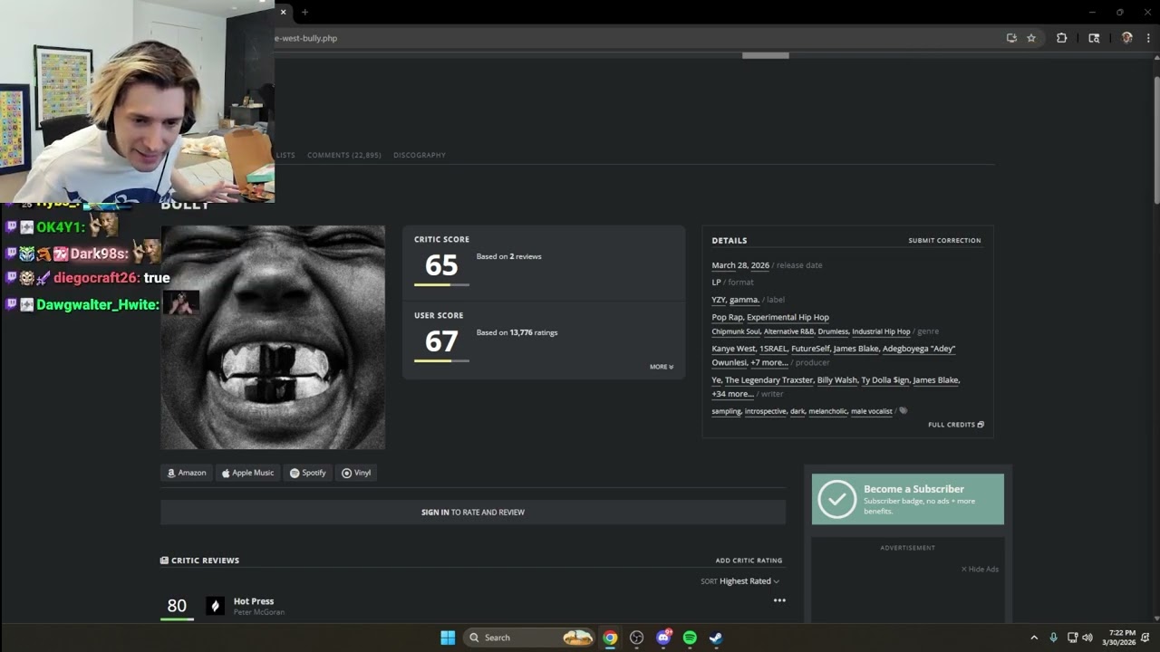
Task: Click the volume icon in system tray
Action: pos(1087,638)
